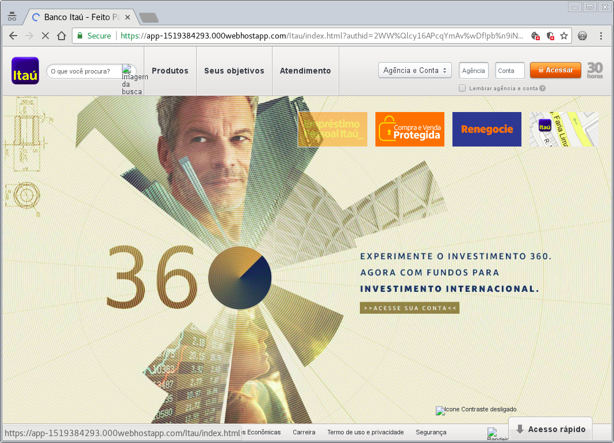Open the Carreira footer link
614x443 pixels.
tap(304, 433)
